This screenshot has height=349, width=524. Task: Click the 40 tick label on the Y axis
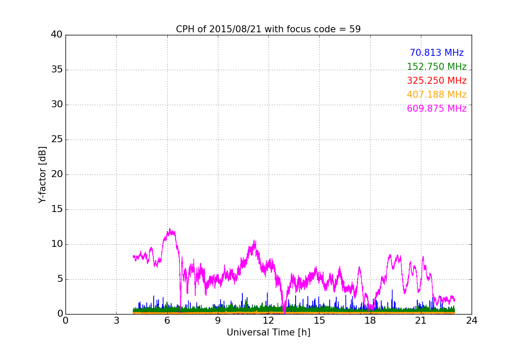pyautogui.click(x=57, y=35)
